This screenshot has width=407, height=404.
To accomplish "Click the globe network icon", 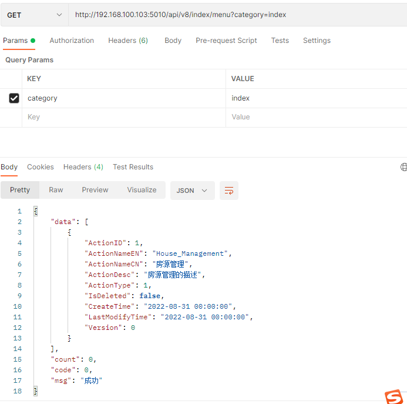I will click(403, 167).
